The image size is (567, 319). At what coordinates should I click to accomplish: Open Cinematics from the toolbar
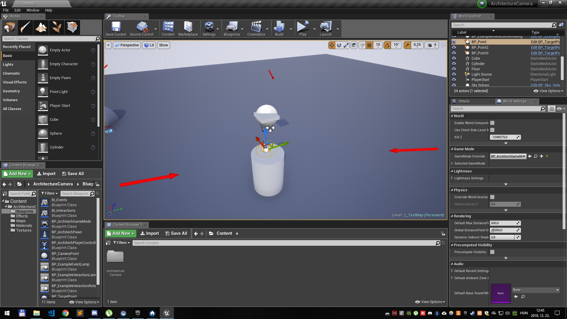[256, 28]
